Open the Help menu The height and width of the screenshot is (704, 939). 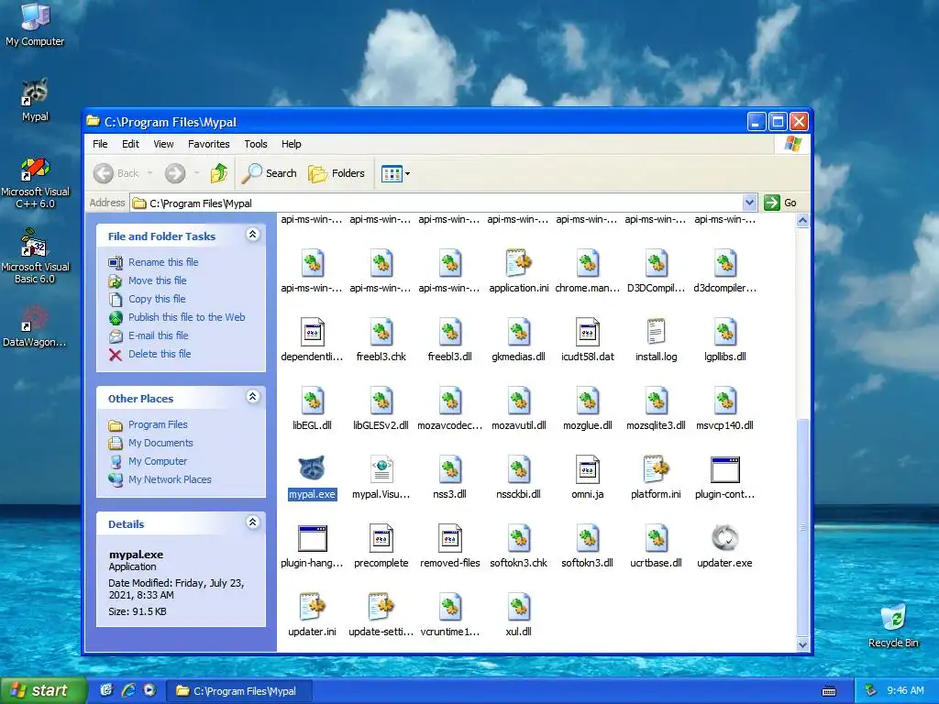tap(291, 144)
